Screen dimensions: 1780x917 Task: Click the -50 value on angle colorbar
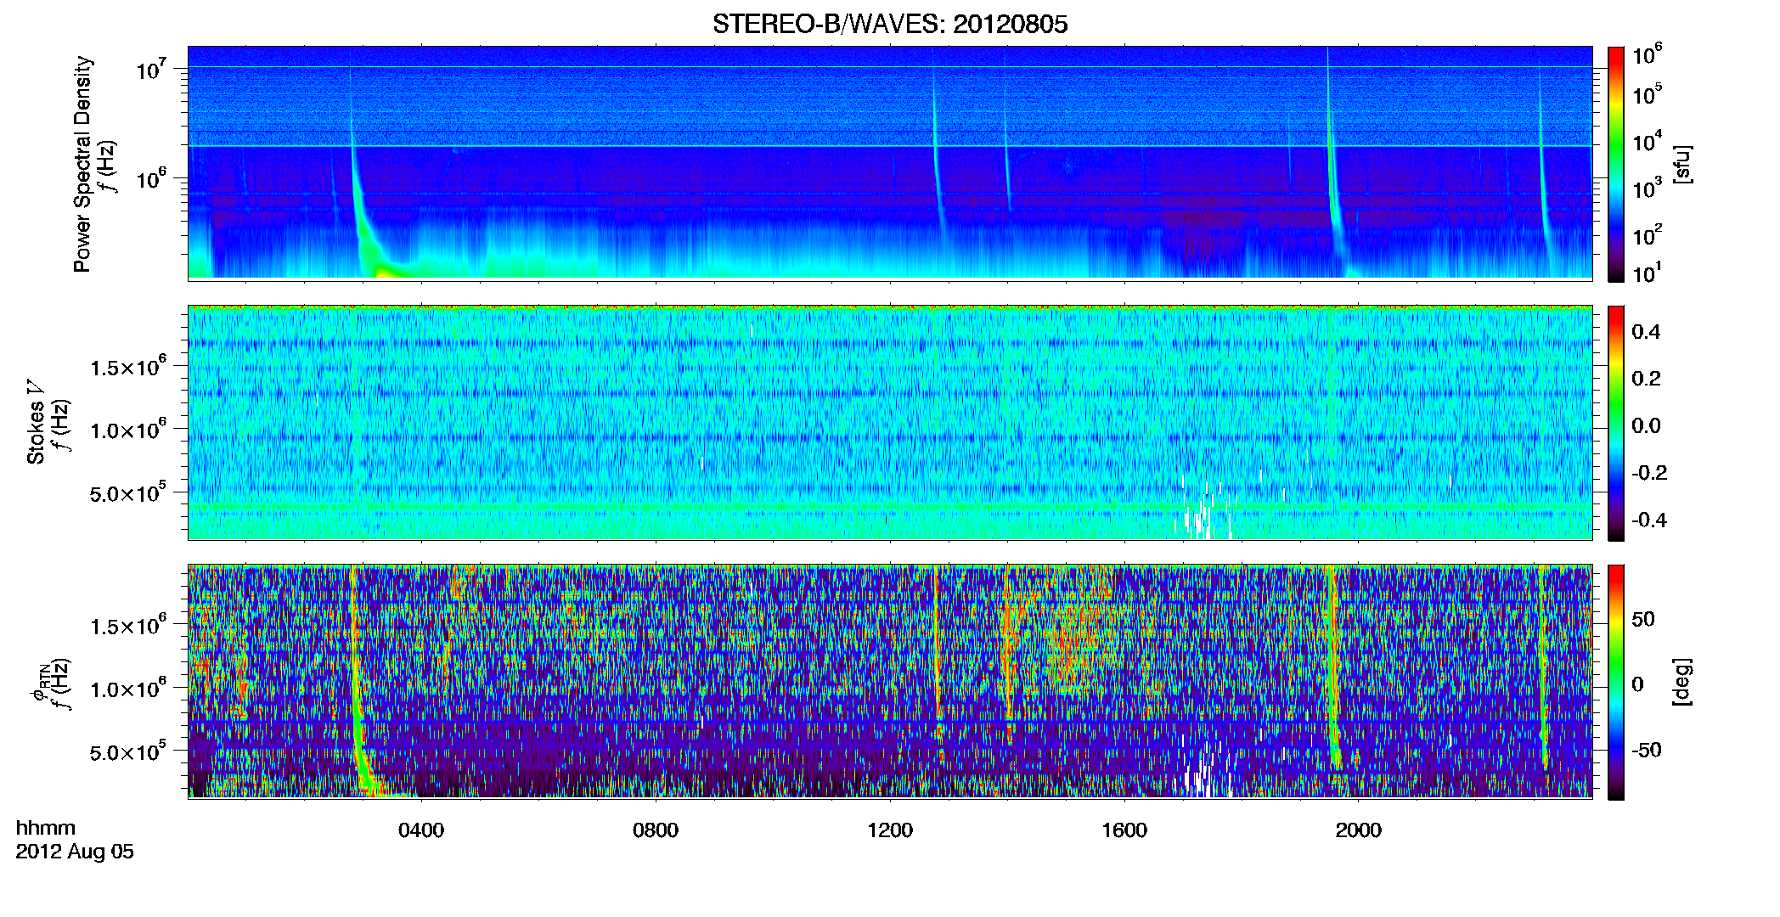pos(1646,750)
